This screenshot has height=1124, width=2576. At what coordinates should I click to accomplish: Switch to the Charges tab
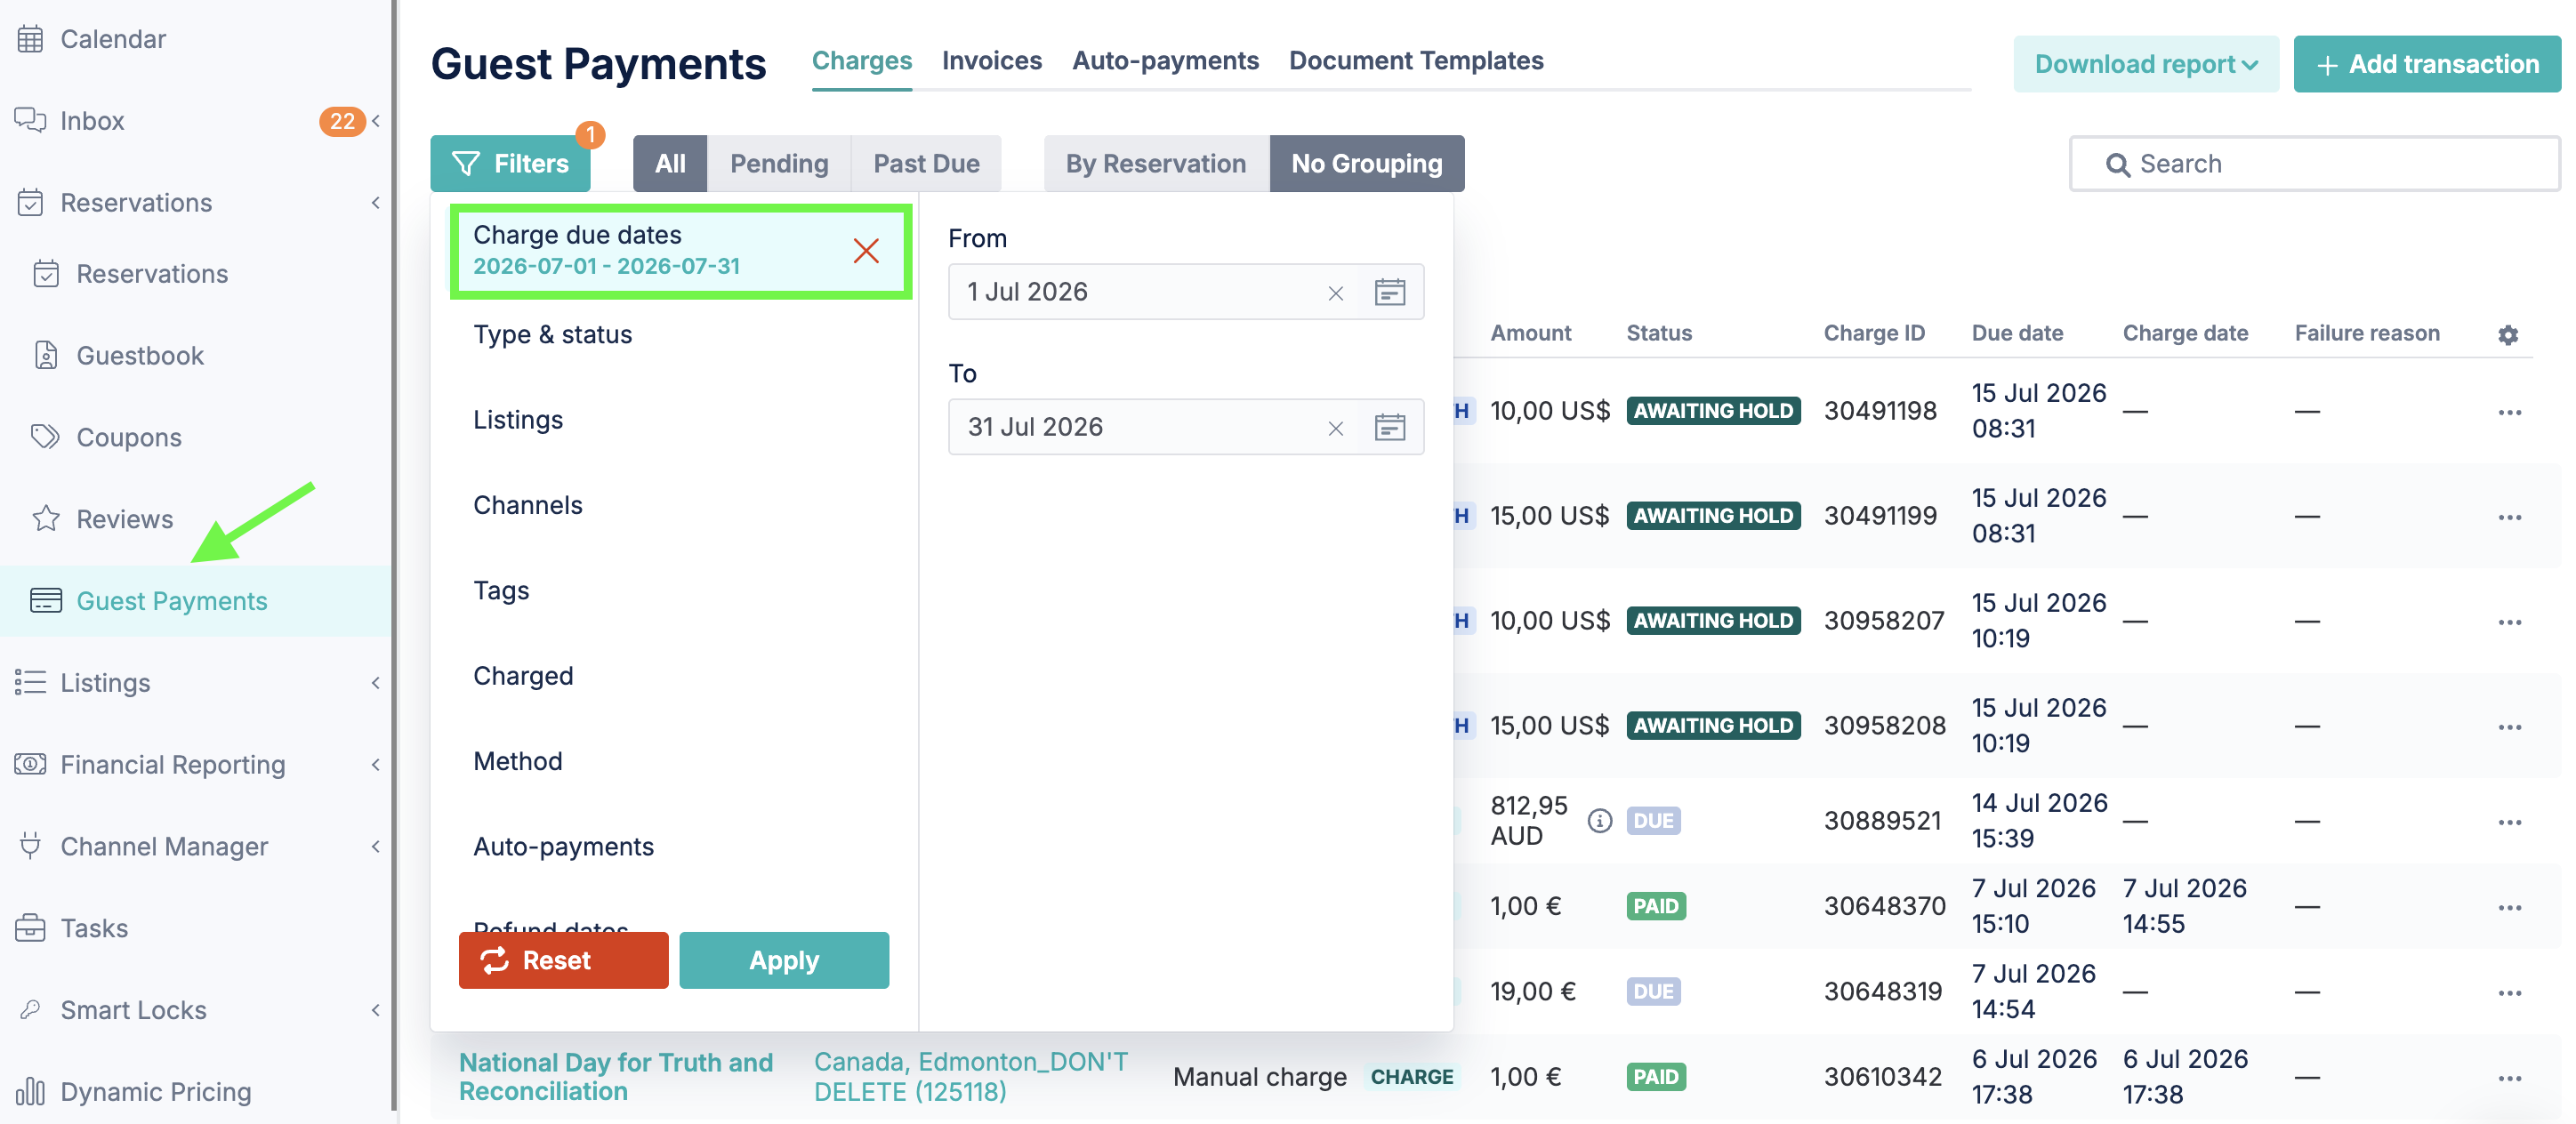861,61
